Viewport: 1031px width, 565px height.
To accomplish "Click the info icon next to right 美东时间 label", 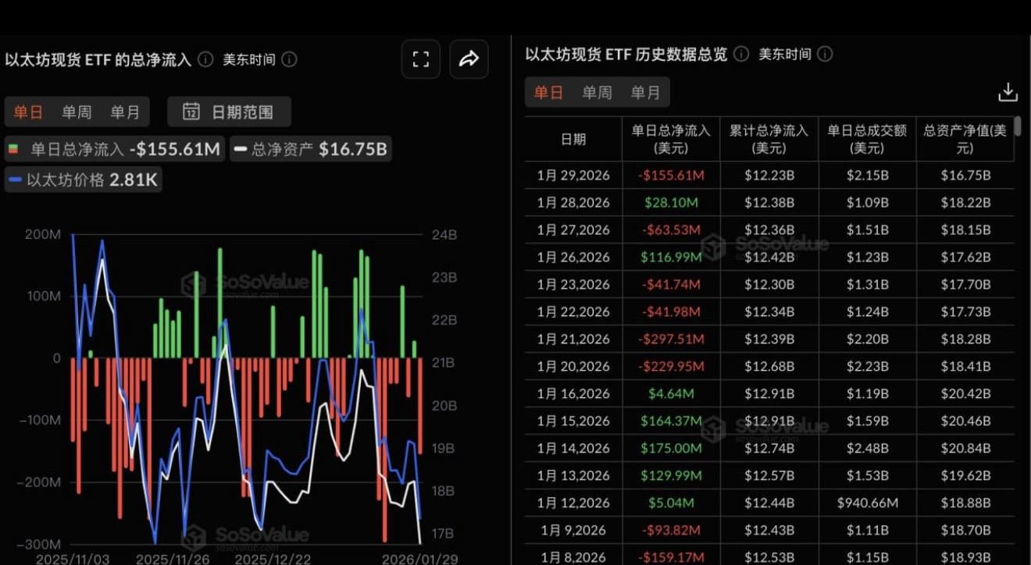I will (826, 54).
